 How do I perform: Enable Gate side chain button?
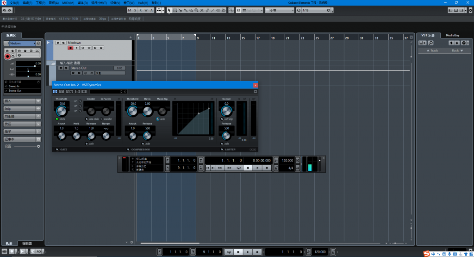click(x=87, y=119)
